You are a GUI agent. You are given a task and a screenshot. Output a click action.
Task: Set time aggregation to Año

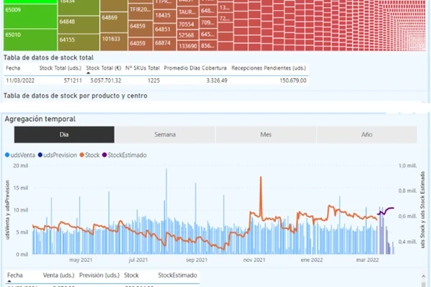point(366,134)
